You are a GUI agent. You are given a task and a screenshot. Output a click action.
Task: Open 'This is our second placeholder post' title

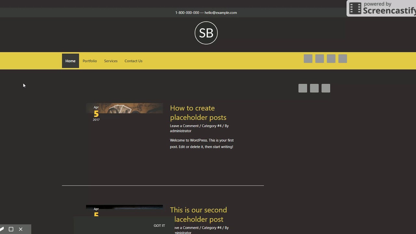point(198,214)
